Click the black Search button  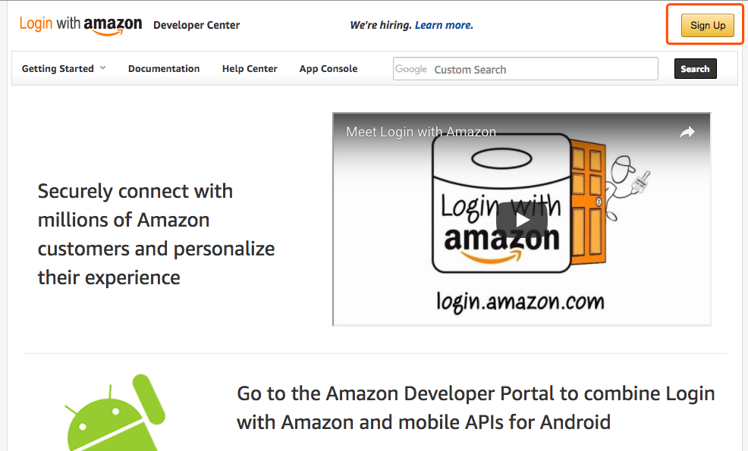(695, 69)
